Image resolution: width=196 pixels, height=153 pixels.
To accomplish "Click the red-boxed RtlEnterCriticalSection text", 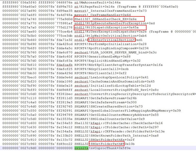I will pos(111,40).
